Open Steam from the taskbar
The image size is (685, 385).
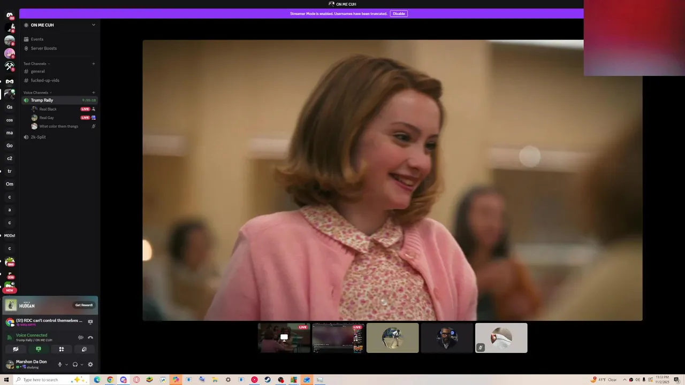click(x=268, y=380)
